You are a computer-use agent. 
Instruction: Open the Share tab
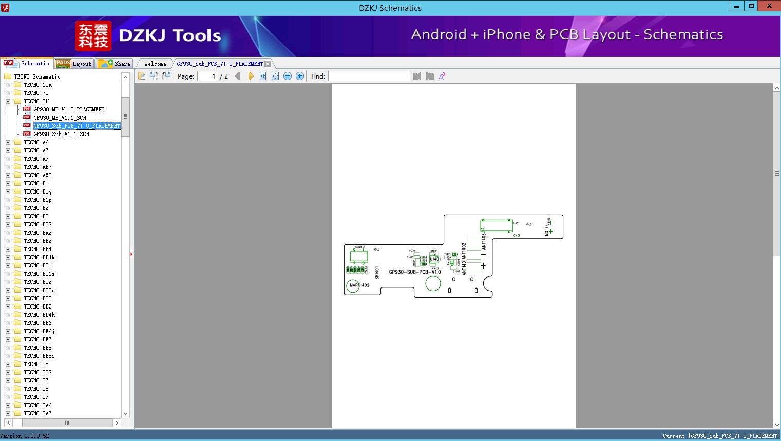pos(114,64)
